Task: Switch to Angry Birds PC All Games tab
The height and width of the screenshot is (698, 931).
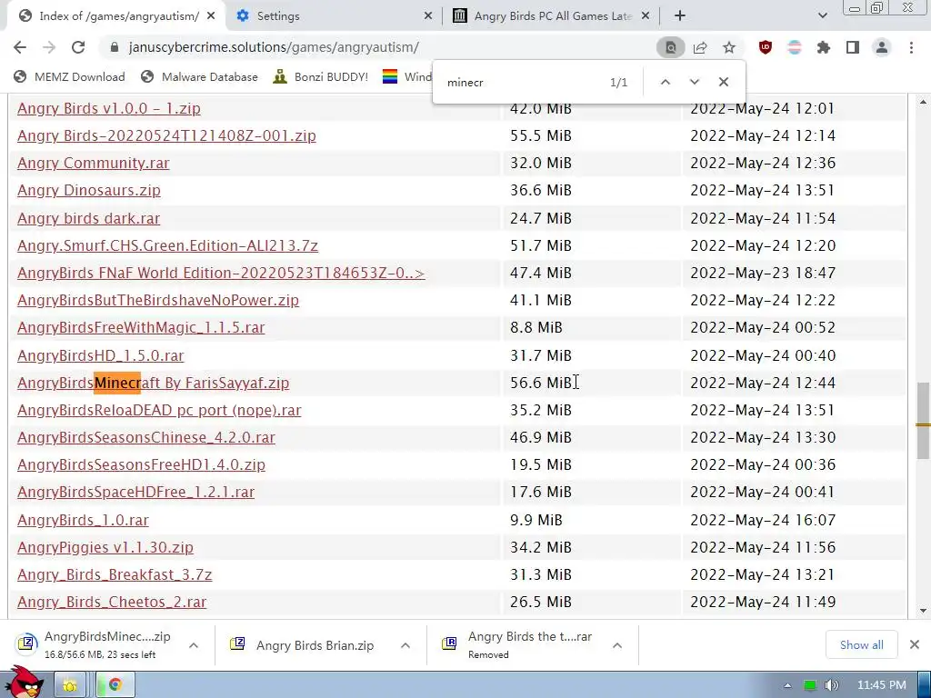Action: (x=552, y=16)
